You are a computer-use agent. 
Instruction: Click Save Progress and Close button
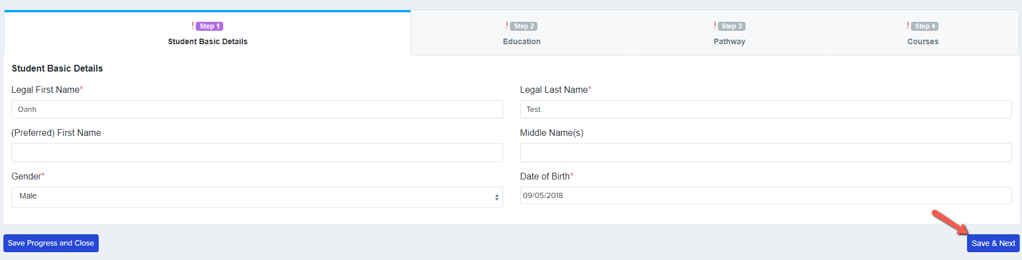click(x=51, y=243)
